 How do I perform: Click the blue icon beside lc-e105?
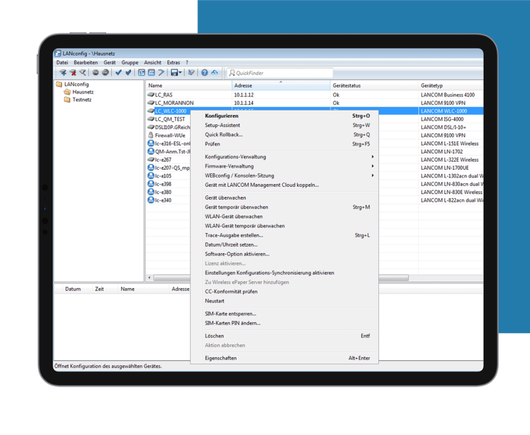click(x=151, y=175)
